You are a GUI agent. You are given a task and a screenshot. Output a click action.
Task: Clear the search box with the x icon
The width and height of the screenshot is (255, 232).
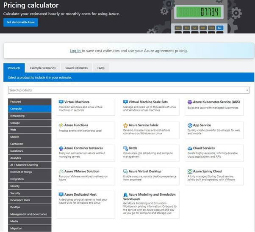pos(247,90)
